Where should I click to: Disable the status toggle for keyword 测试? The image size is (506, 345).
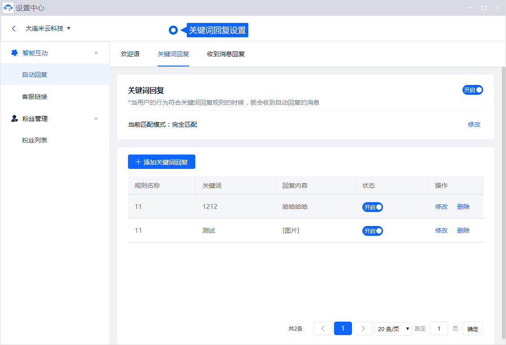point(372,231)
